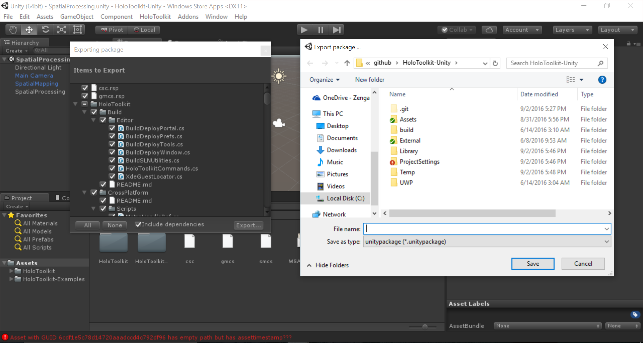643x343 pixels.
Task: Select Network in navigation pane
Action: [329, 214]
